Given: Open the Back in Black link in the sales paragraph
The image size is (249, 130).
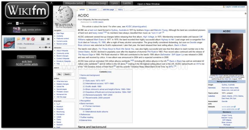Looking at the screenshot, I should (176, 61).
